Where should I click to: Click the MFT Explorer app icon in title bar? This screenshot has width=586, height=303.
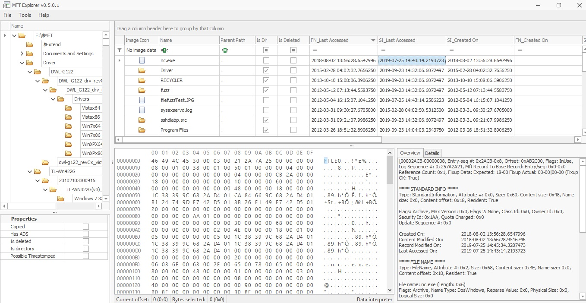(x=6, y=5)
